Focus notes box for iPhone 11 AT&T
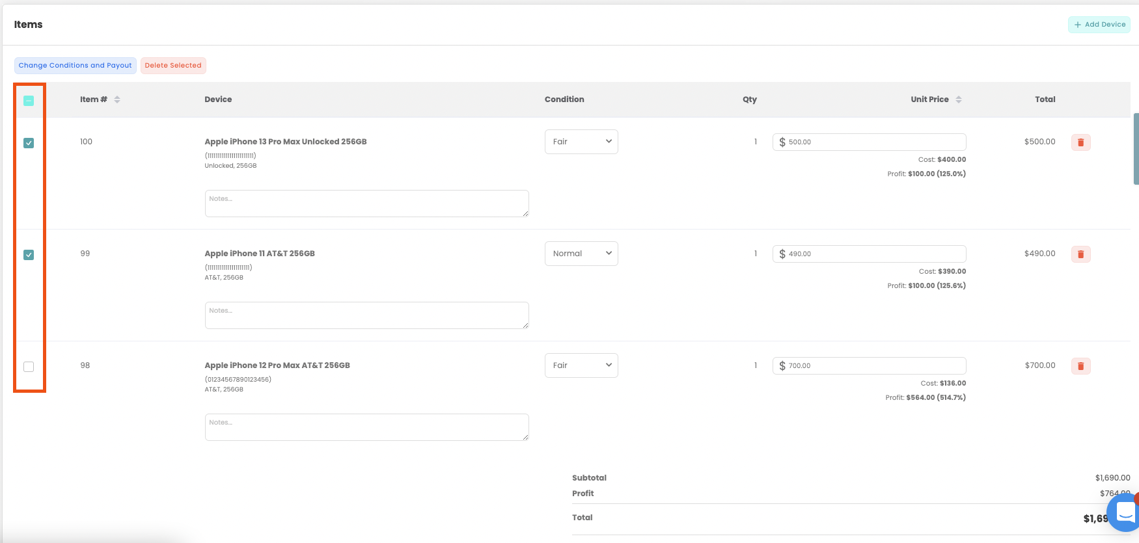Viewport: 1139px width, 543px height. [366, 315]
